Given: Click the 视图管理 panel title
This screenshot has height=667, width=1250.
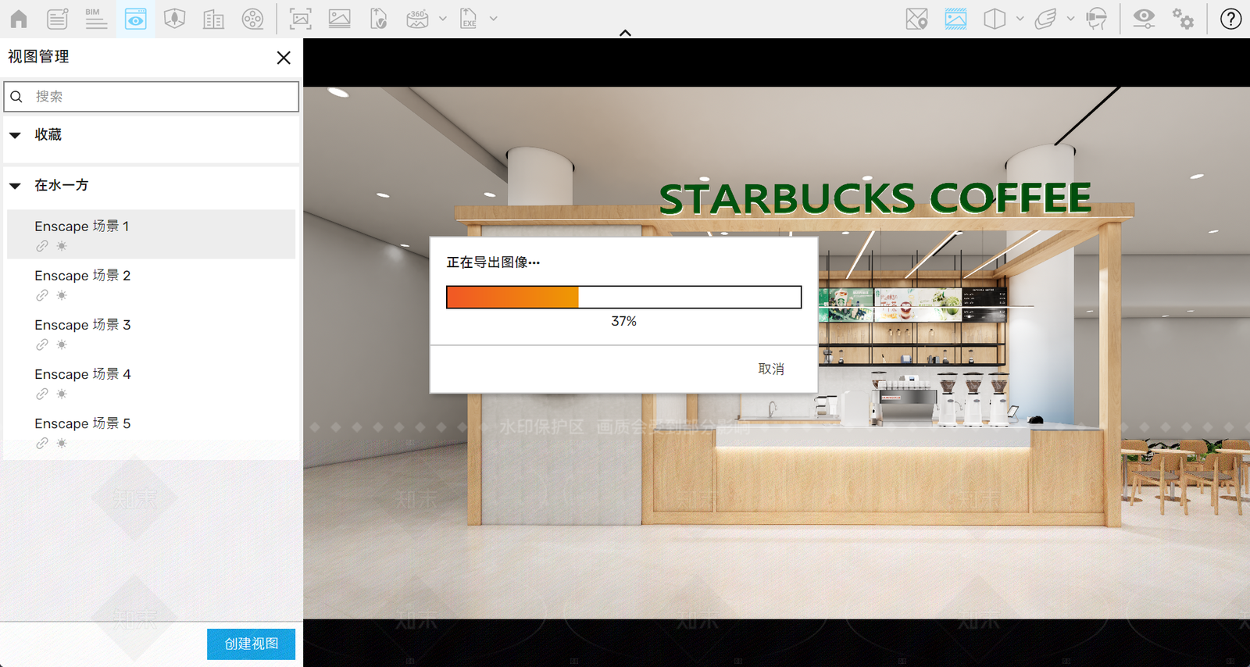Looking at the screenshot, I should 38,57.
